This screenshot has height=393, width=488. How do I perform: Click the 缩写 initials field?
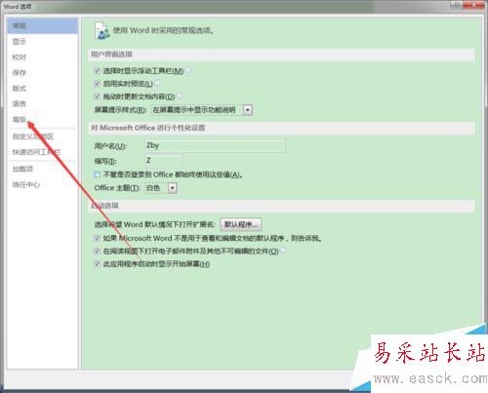(x=163, y=161)
